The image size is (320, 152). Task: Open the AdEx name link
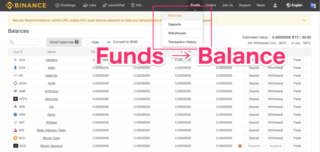click(x=51, y=68)
